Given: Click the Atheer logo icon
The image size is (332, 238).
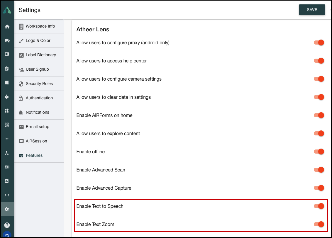Looking at the screenshot, I should coord(7,10).
